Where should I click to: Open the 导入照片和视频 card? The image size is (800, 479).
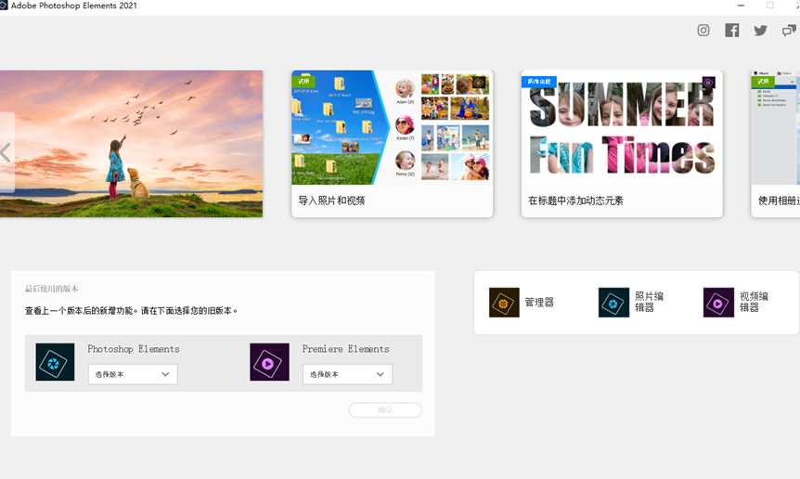pos(392,144)
